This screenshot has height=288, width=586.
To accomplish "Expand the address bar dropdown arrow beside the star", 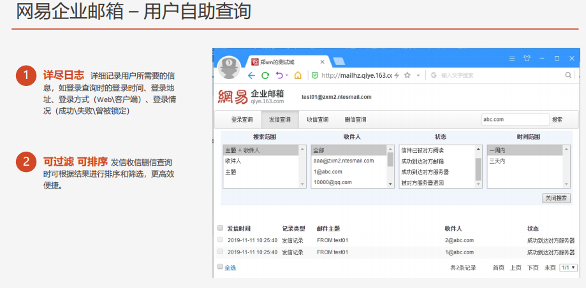I will click(x=418, y=75).
